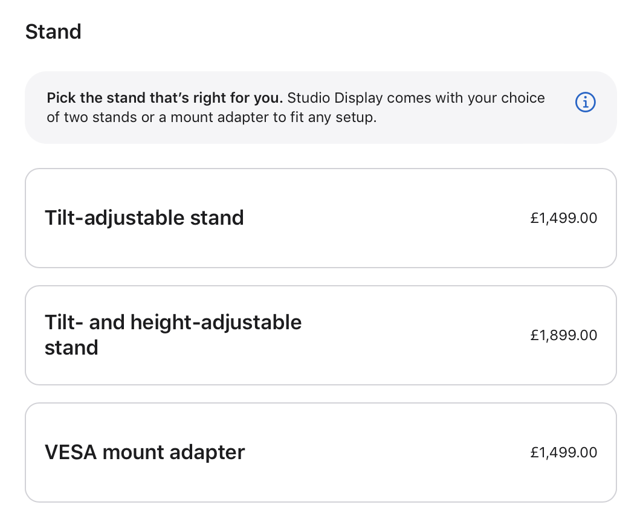Click the word "stand" under Tilt- and height-adjustable
Screen dimensions: 643x528
point(71,347)
